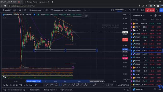163x92 pixels.
Task: Open the 1Ч timeframe selector
Action: pyautogui.click(x=20, y=10)
